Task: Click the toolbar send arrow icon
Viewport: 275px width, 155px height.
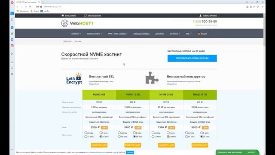Action: (x=254, y=7)
